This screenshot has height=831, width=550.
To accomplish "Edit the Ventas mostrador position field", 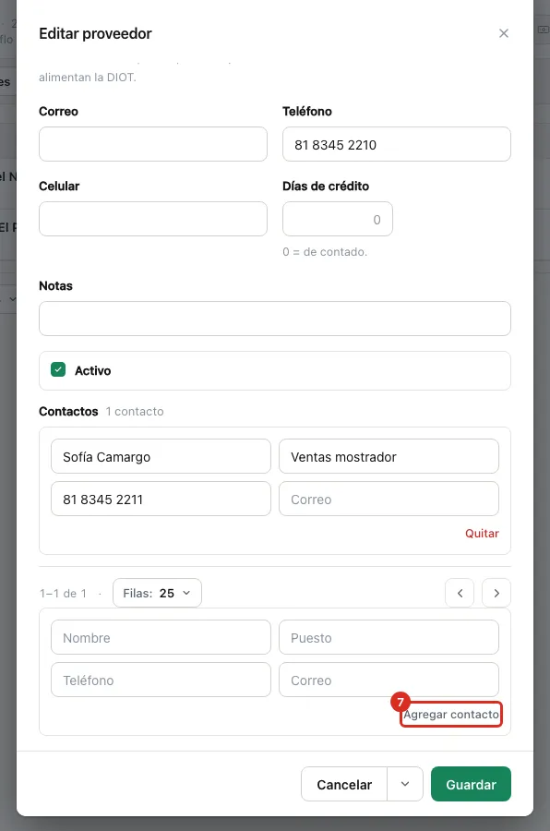I will 389,456.
